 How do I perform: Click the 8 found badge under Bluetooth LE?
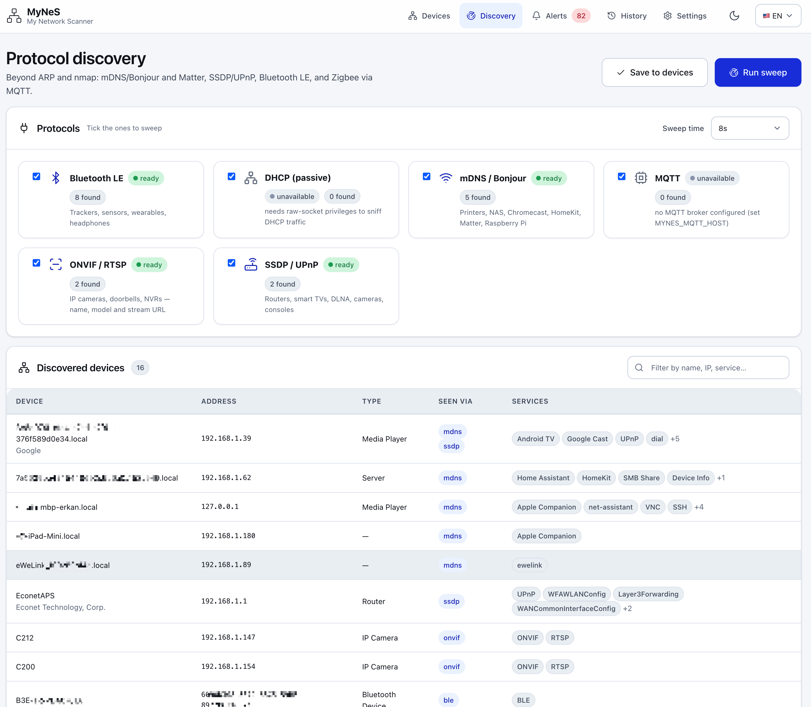[88, 197]
